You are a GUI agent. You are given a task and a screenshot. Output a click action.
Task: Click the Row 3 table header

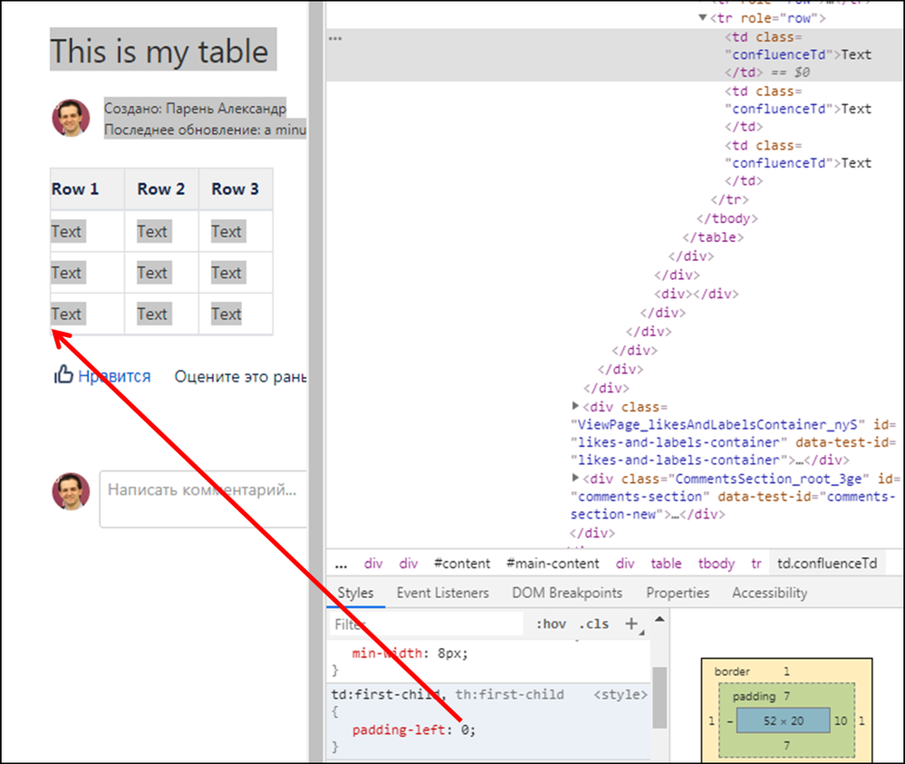[235, 189]
